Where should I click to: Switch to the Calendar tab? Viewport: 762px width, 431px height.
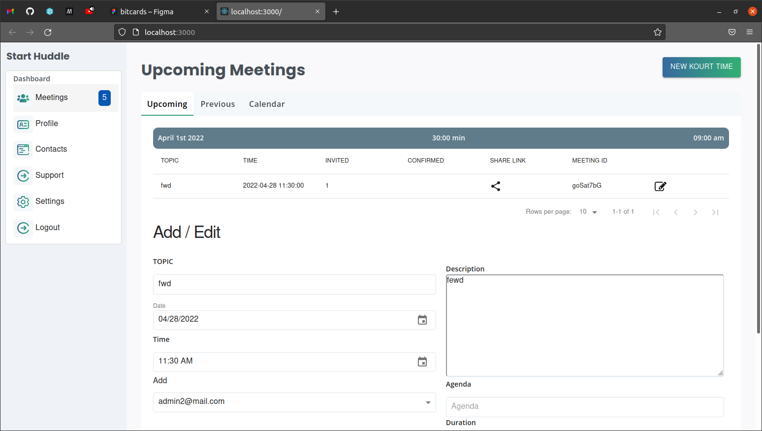[x=267, y=104]
